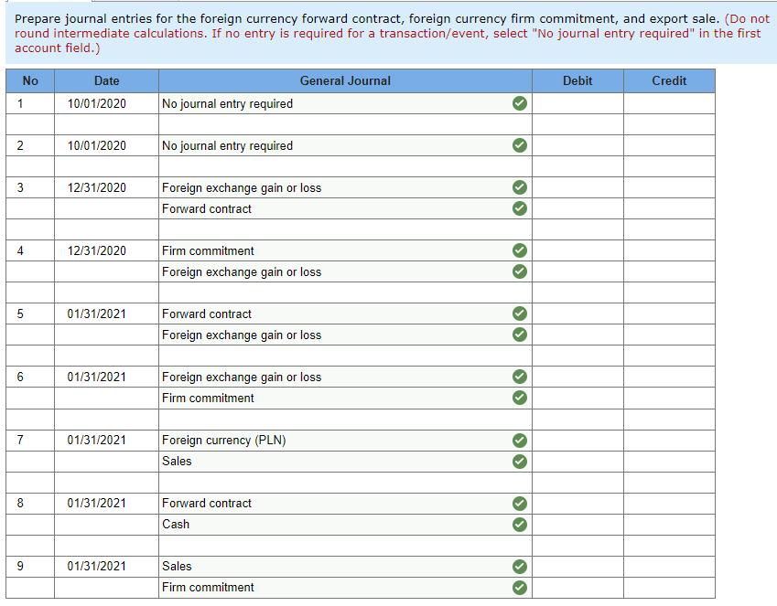777x606 pixels.
Task: Click Credit cell for entry 7 Sales
Action: [x=669, y=462]
